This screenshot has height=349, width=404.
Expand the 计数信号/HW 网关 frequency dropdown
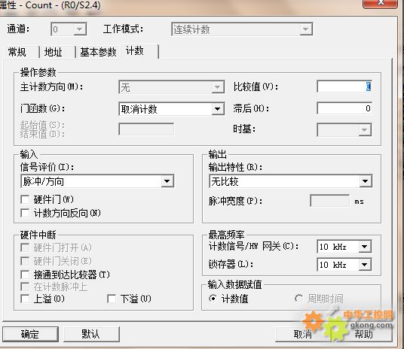tap(344, 247)
